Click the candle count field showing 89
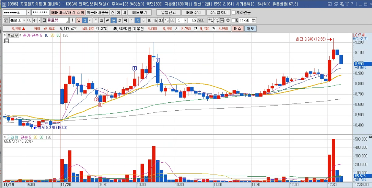This screenshot has width=372, height=188. click(x=193, y=20)
